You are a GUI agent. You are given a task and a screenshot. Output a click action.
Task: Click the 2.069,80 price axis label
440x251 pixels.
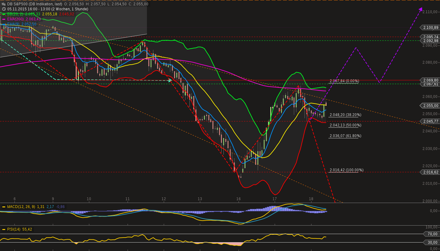(x=430, y=80)
